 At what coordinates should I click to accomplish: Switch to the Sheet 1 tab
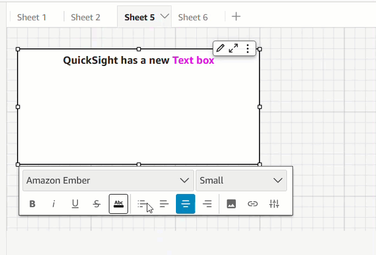click(31, 17)
